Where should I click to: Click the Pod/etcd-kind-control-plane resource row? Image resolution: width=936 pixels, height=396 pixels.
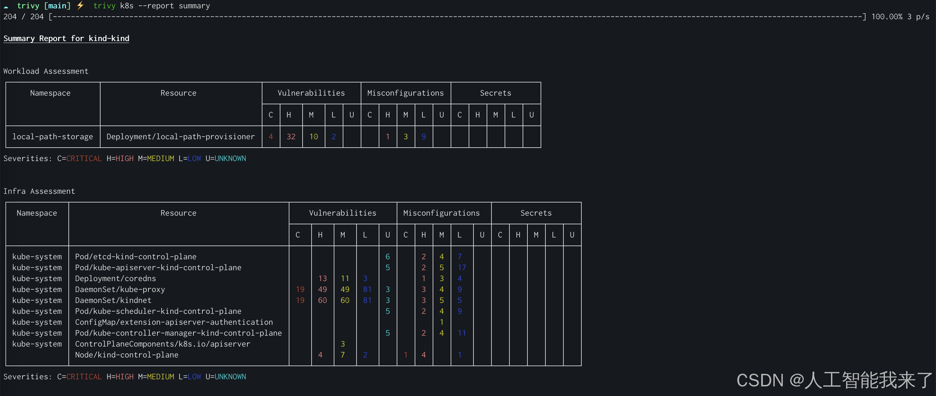[135, 257]
